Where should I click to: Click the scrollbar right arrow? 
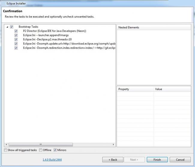[x=113, y=144]
